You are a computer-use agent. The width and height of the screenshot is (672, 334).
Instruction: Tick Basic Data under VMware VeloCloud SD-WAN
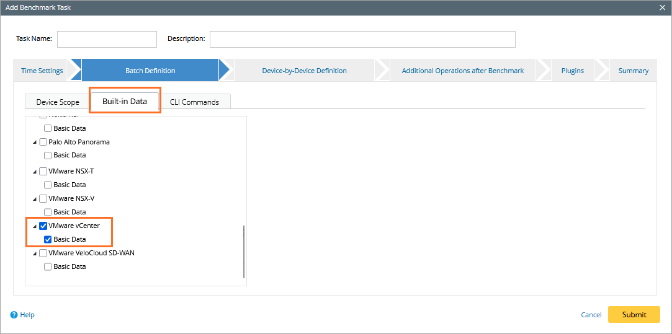[48, 266]
